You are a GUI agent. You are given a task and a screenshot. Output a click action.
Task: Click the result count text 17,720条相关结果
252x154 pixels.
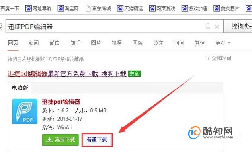[64, 59]
